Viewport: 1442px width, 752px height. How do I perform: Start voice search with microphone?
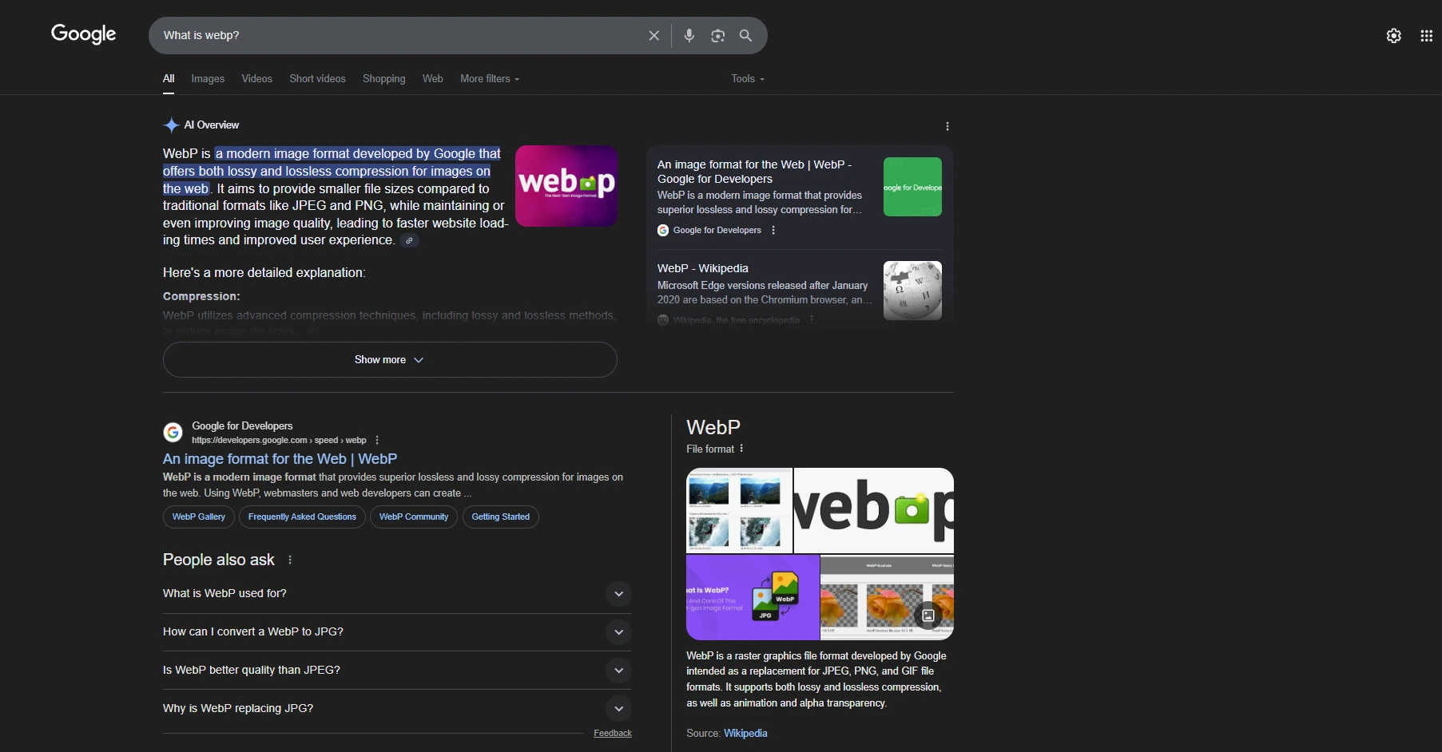(x=689, y=35)
